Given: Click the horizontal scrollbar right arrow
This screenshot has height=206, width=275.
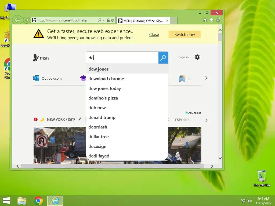Looking at the screenshot, I should pyautogui.click(x=212, y=166).
